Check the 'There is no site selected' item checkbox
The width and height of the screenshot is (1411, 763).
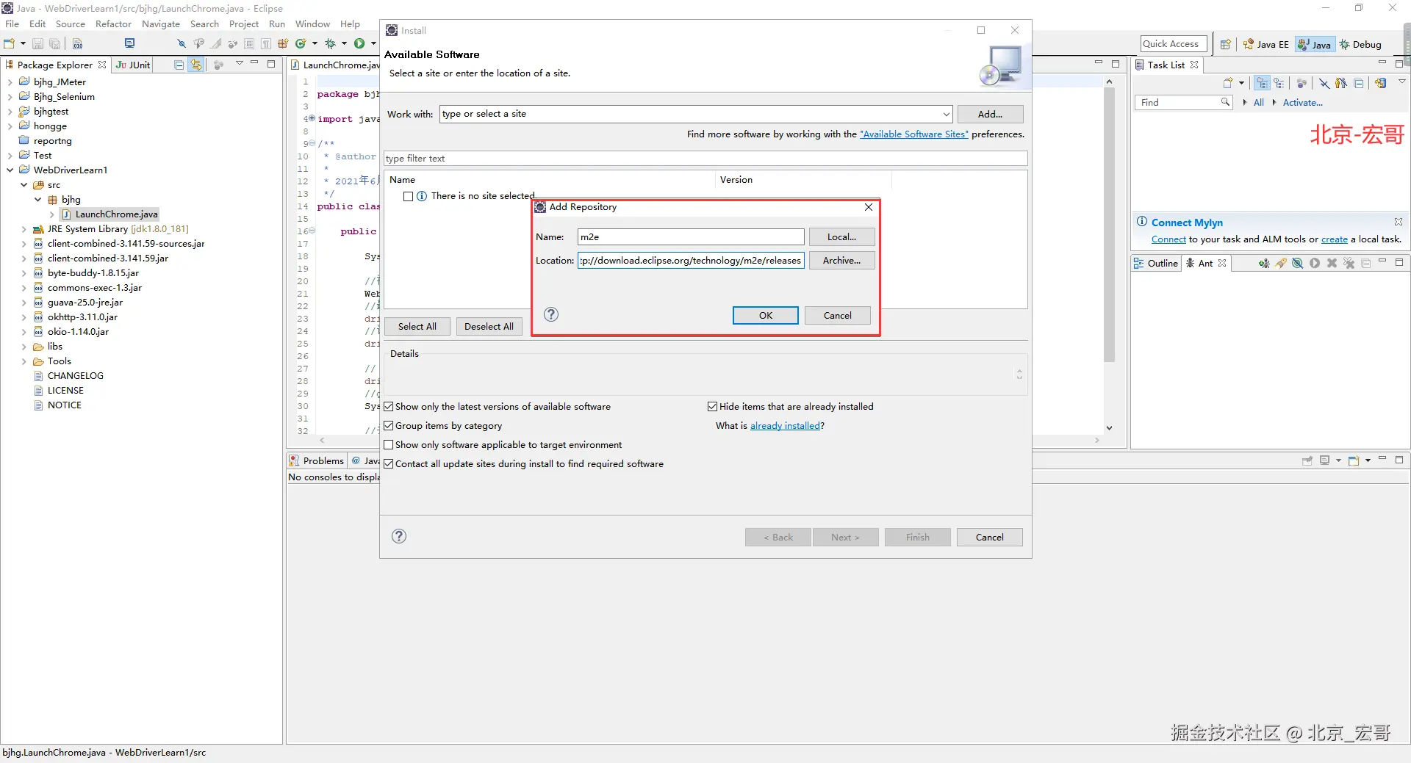point(408,196)
